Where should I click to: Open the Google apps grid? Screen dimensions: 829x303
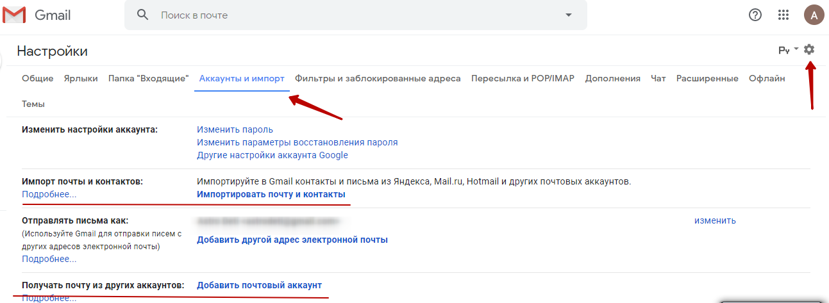[x=783, y=15]
